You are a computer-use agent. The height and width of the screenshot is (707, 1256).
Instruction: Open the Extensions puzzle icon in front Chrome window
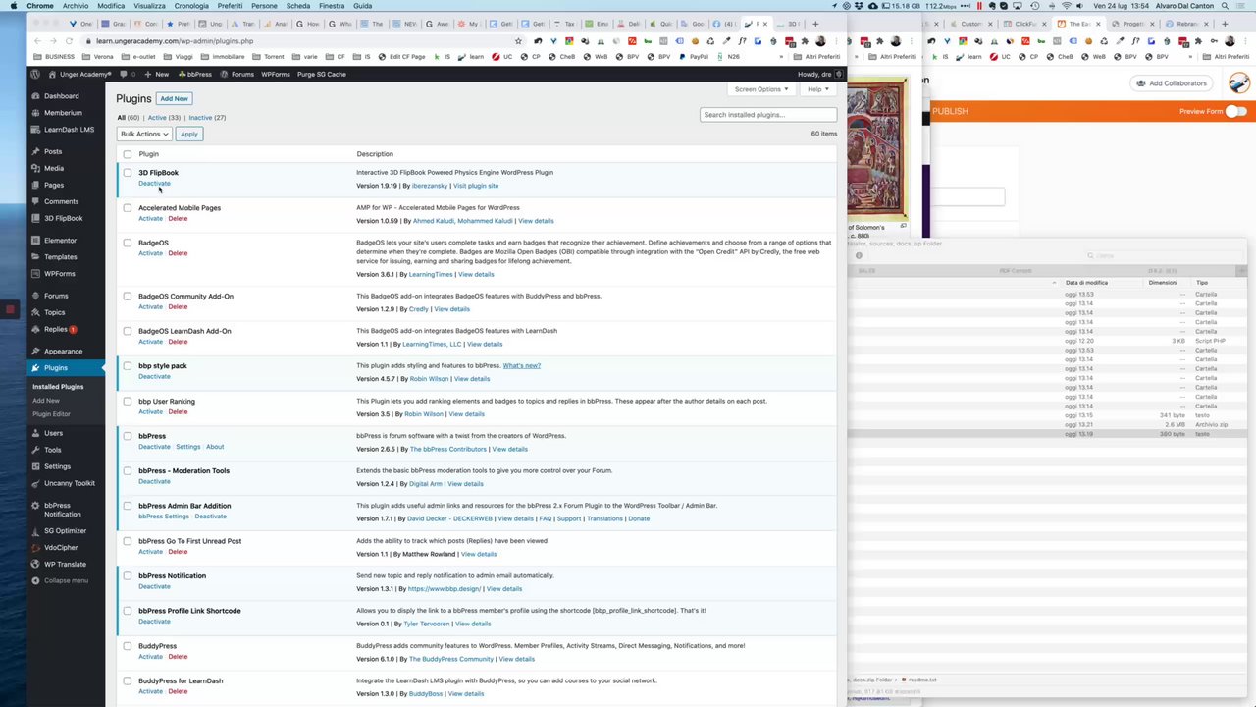pos(805,40)
